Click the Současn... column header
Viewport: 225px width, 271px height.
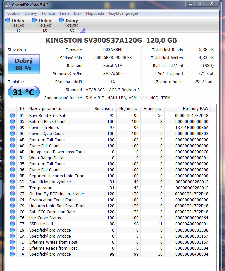[104, 108]
